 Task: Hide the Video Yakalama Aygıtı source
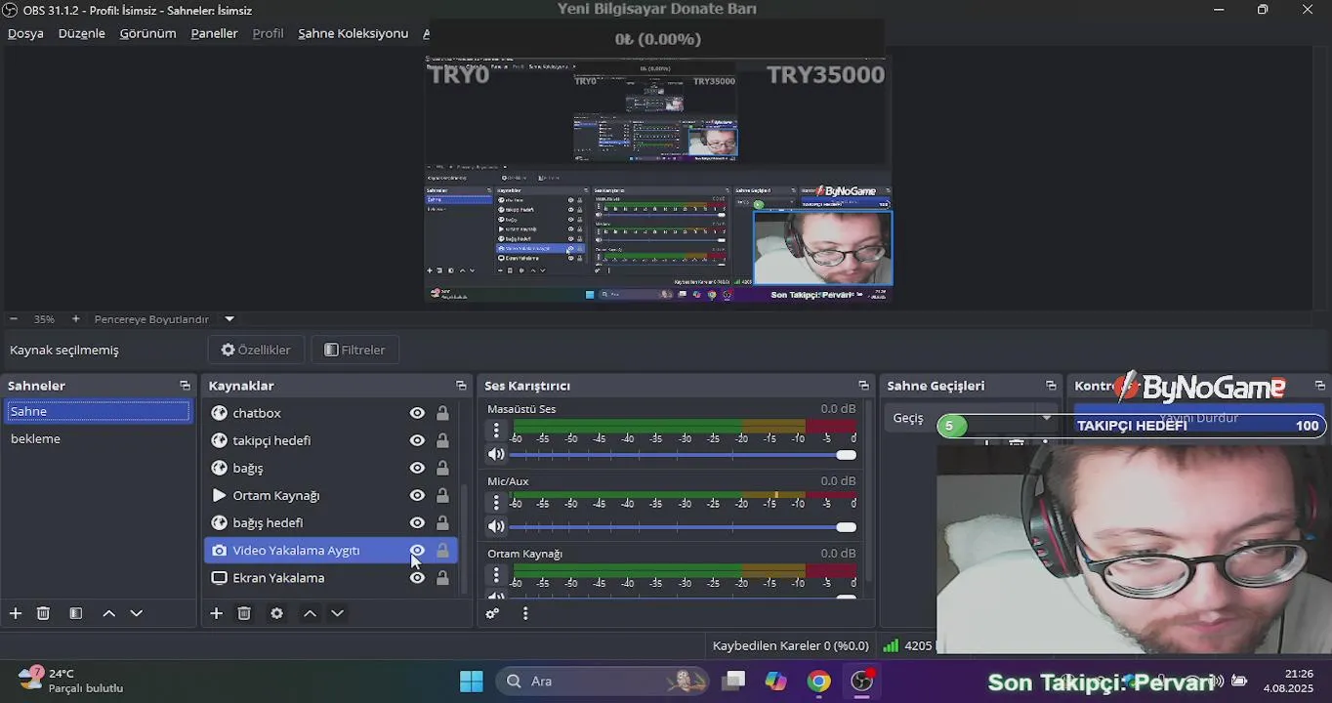point(417,550)
